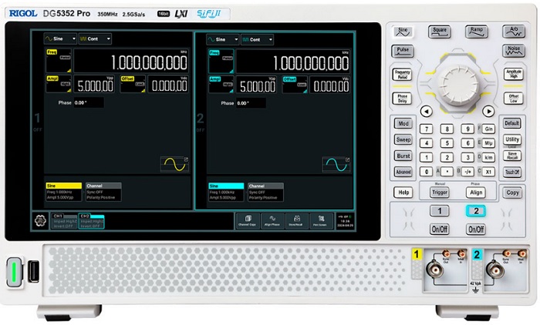Click the Copy key
Image resolution: width=540 pixels, height=325 pixels.
click(512, 193)
